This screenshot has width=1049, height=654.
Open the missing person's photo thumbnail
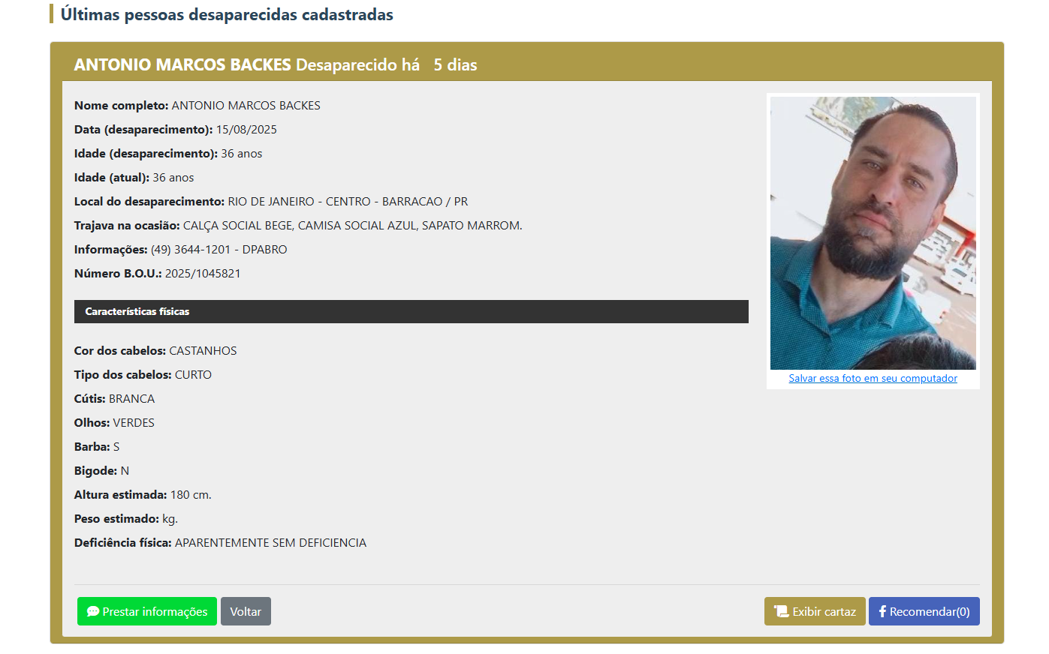pyautogui.click(x=873, y=232)
